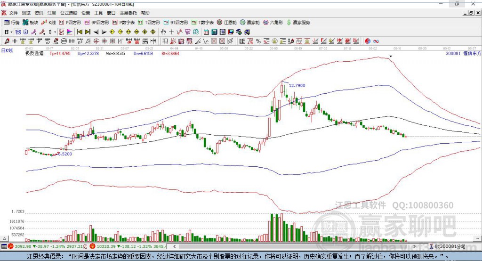The width and height of the screenshot is (482, 261).
Task: Select the crosshair cursor tool
Action: (x=171, y=32)
